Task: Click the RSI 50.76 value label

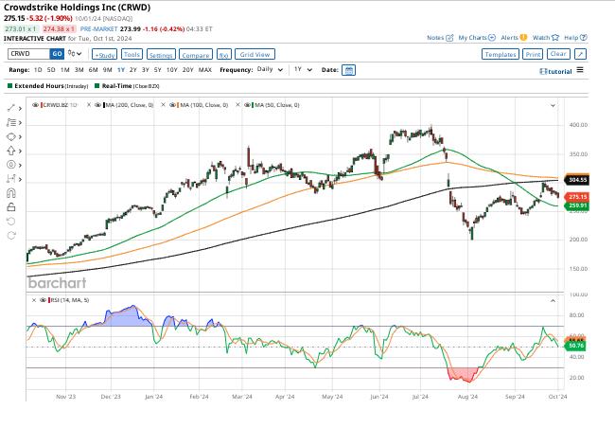Action: (575, 346)
